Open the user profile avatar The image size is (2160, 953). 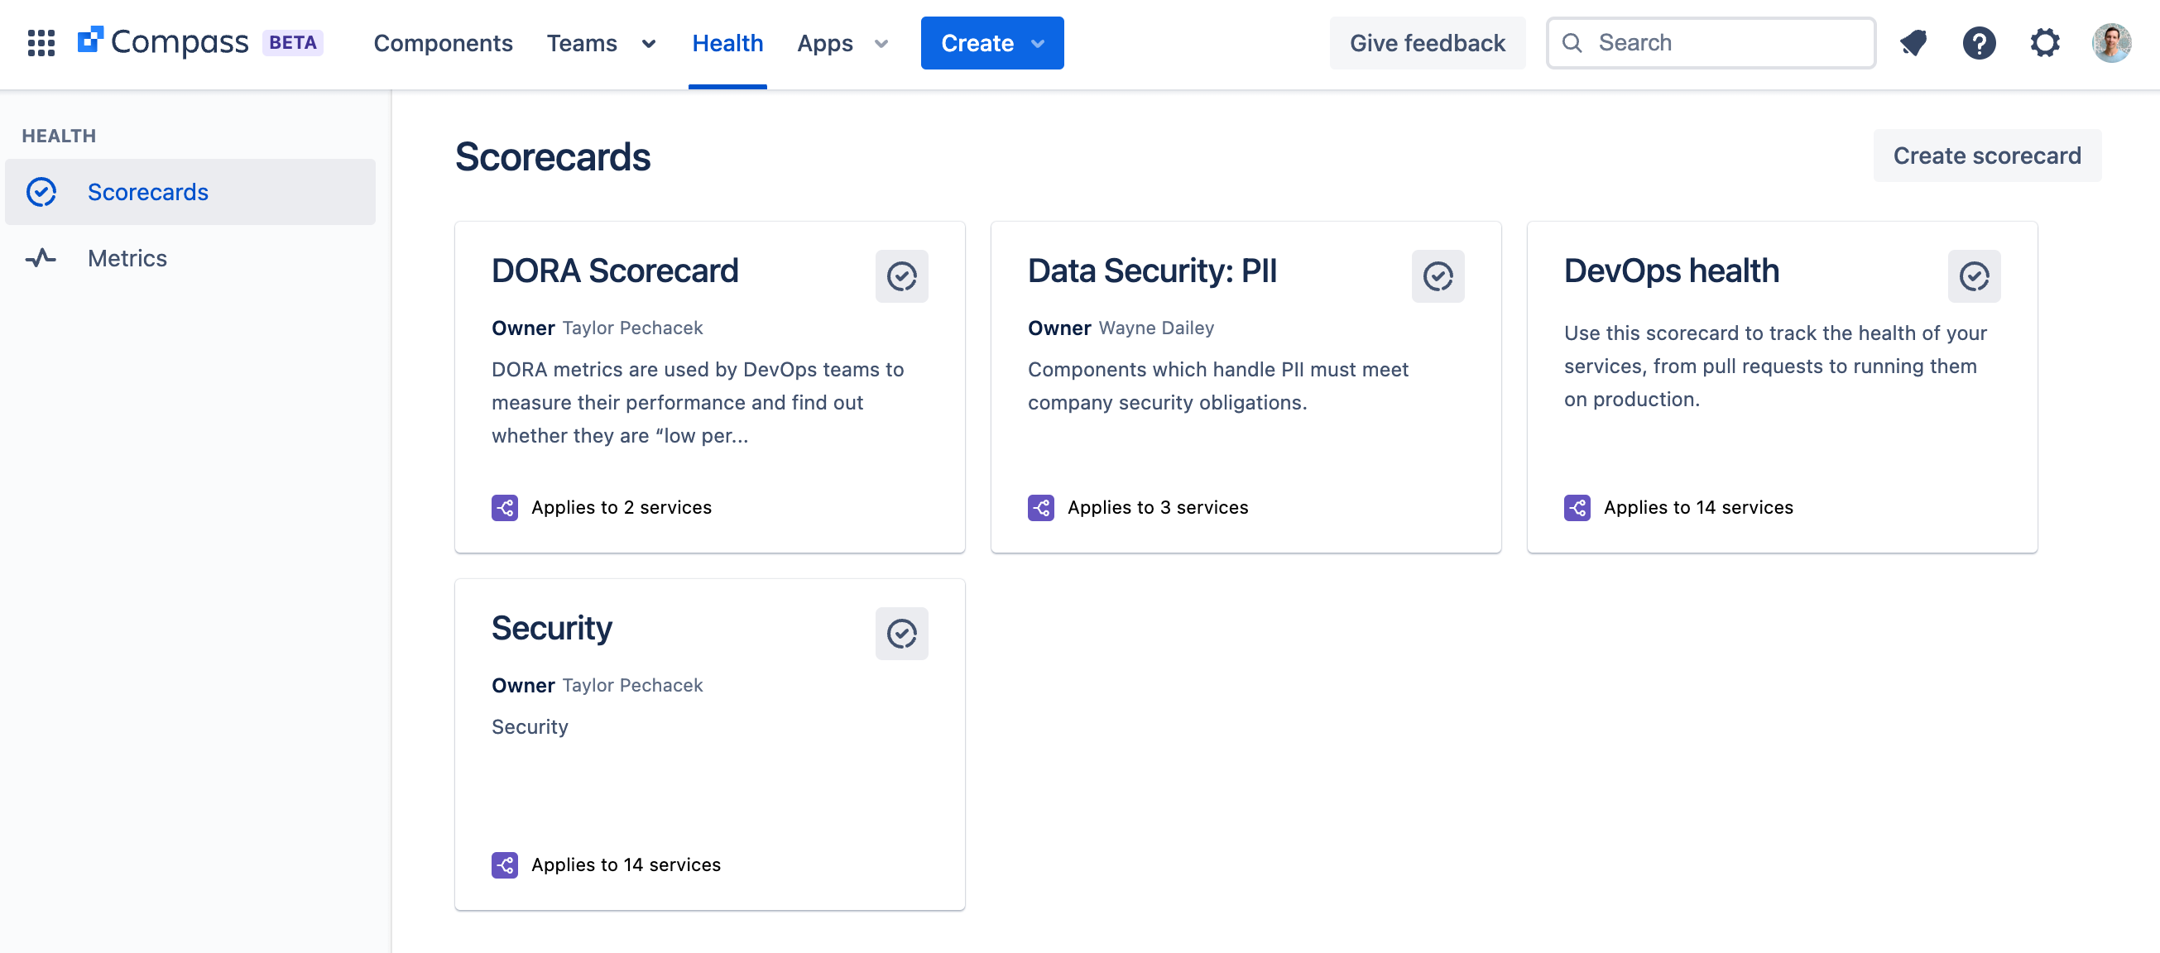[x=2111, y=43]
